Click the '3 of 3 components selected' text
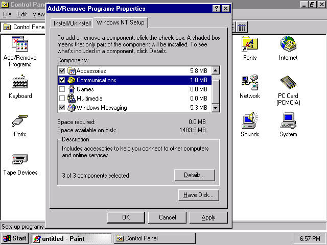 (x=96, y=176)
